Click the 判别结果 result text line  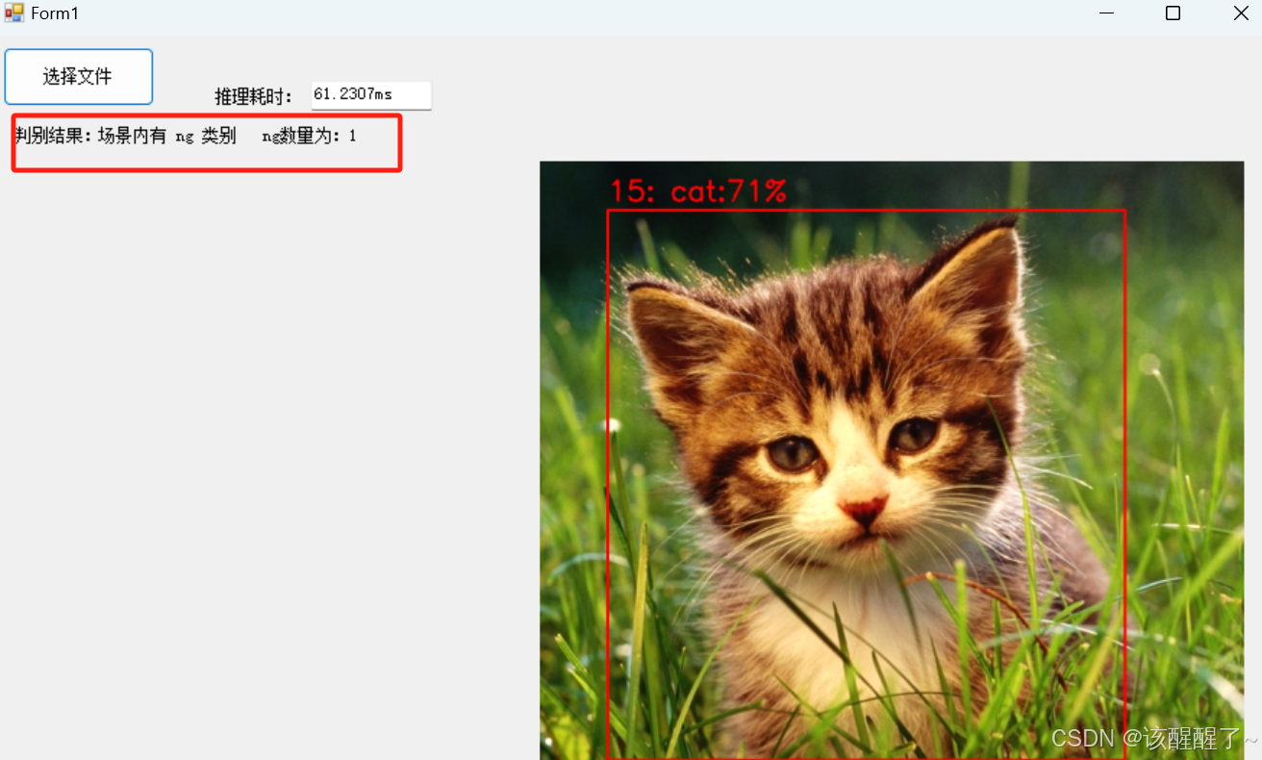186,137
